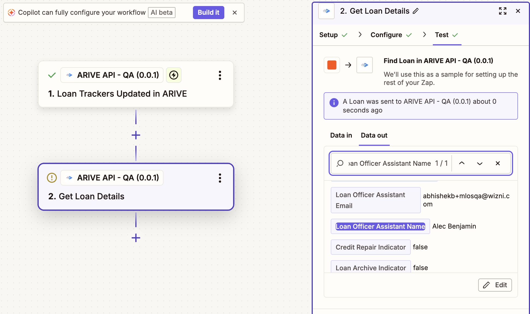530x314 pixels.
Task: Click the orange app icon square
Action: 332,65
